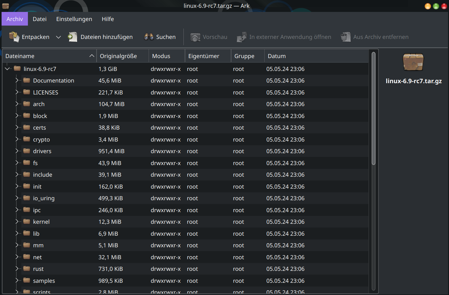449x295 pixels.
Task: Select the Dateien hinzufügen icon
Action: click(72, 37)
